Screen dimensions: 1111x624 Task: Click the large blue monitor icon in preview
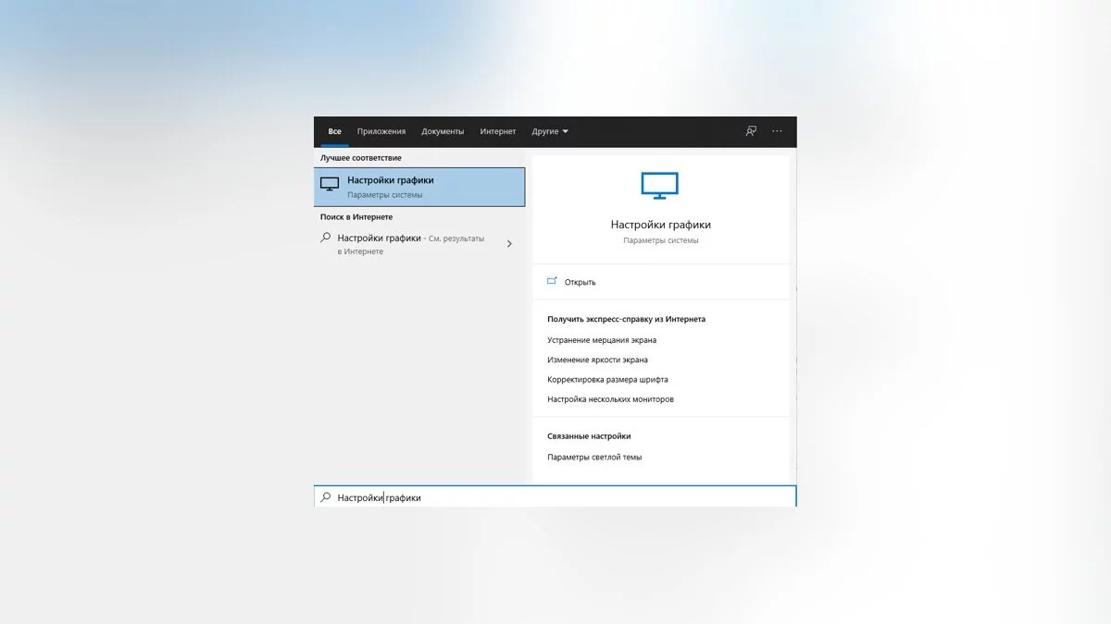(x=660, y=186)
